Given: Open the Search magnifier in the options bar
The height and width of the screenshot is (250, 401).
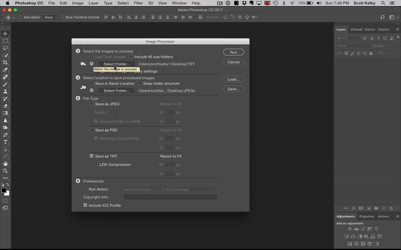Looking at the screenshot, I should [382, 17].
